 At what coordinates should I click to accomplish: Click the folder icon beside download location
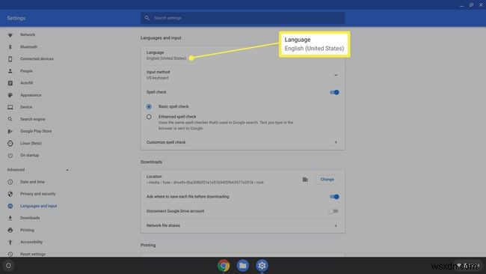click(305, 180)
